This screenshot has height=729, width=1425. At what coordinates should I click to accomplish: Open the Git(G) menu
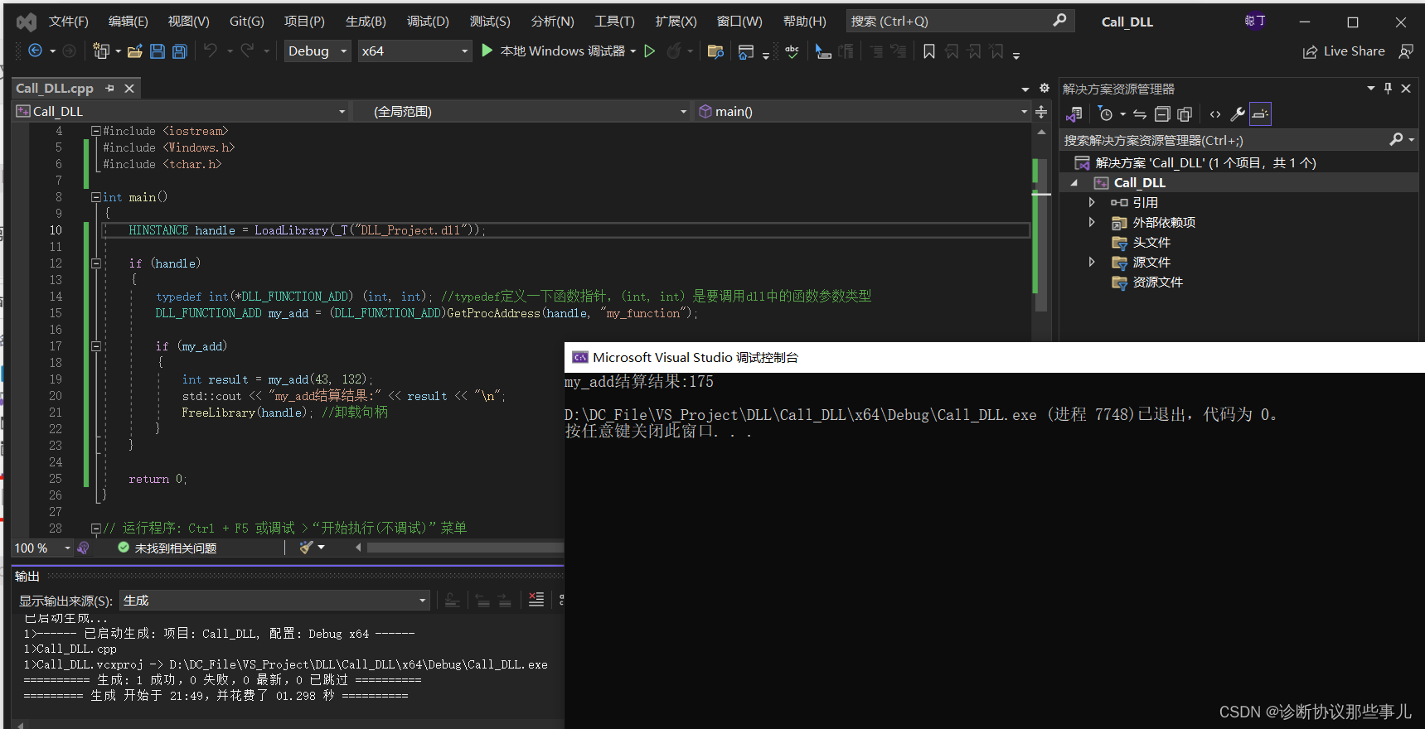pos(246,22)
